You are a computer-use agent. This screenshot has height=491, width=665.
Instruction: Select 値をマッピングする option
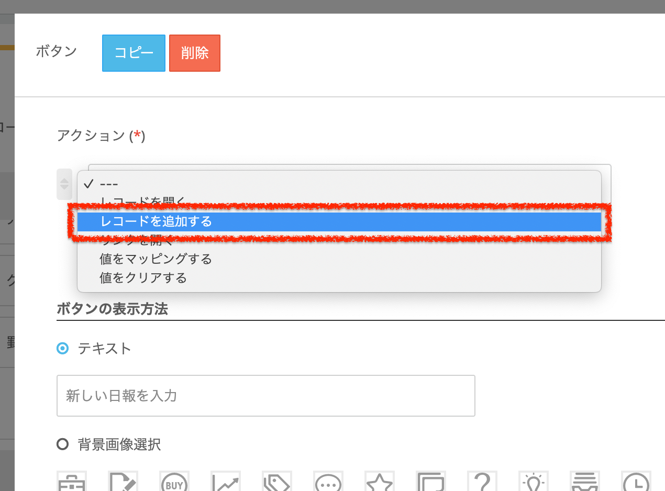click(339, 259)
